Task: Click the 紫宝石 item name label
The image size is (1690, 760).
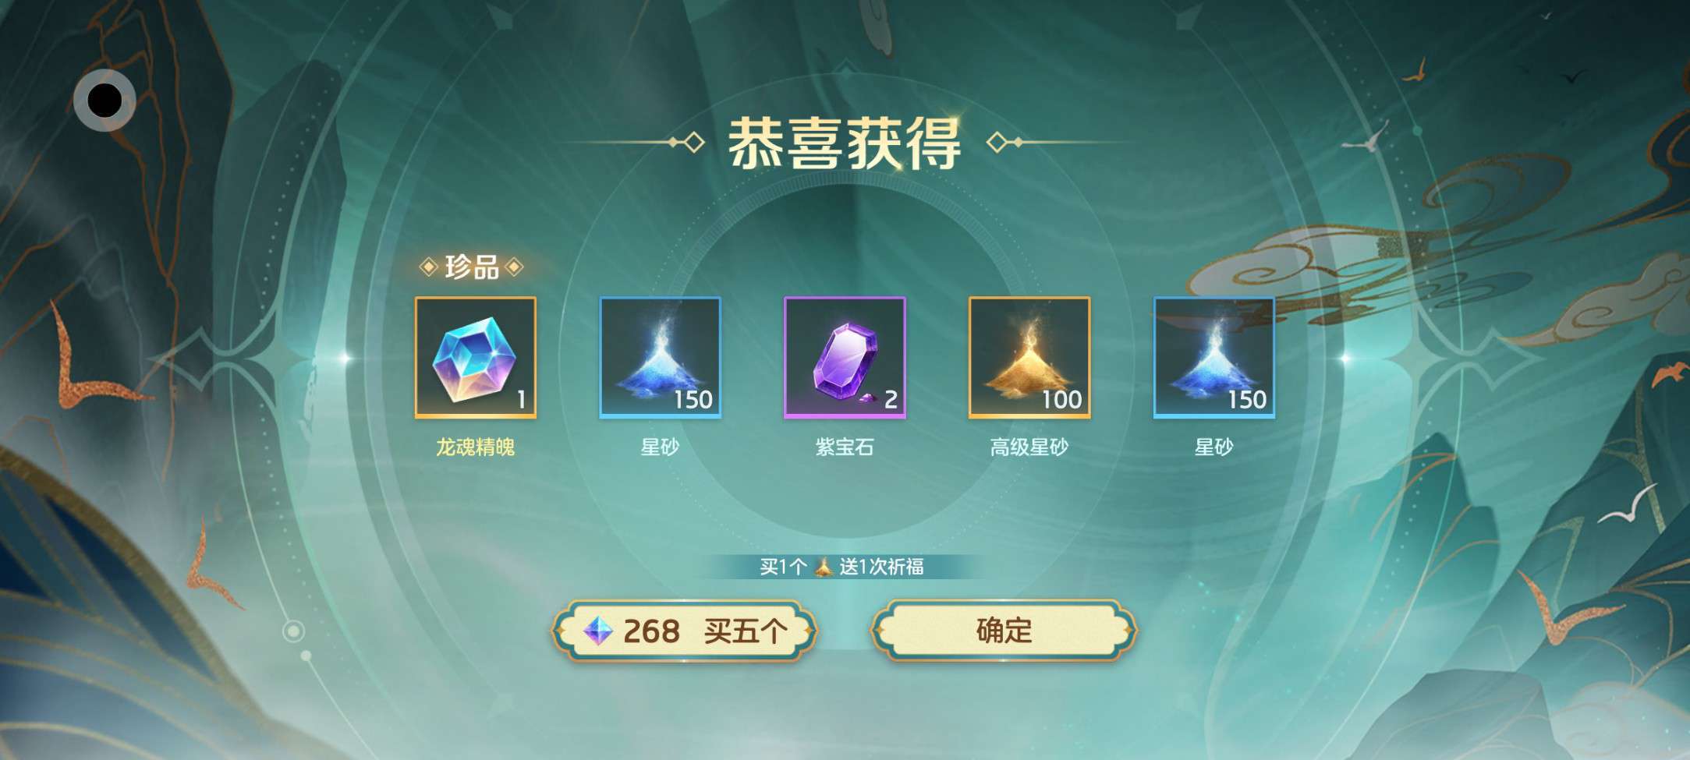Action: click(845, 447)
